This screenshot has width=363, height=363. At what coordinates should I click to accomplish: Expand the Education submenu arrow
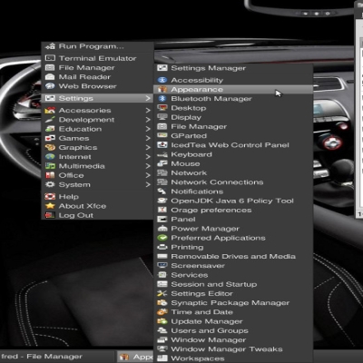pos(148,129)
